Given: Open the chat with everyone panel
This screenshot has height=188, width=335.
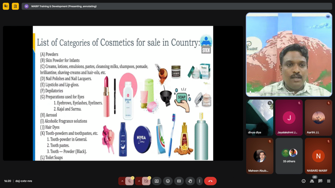Looking at the screenshot, I should 320,181.
